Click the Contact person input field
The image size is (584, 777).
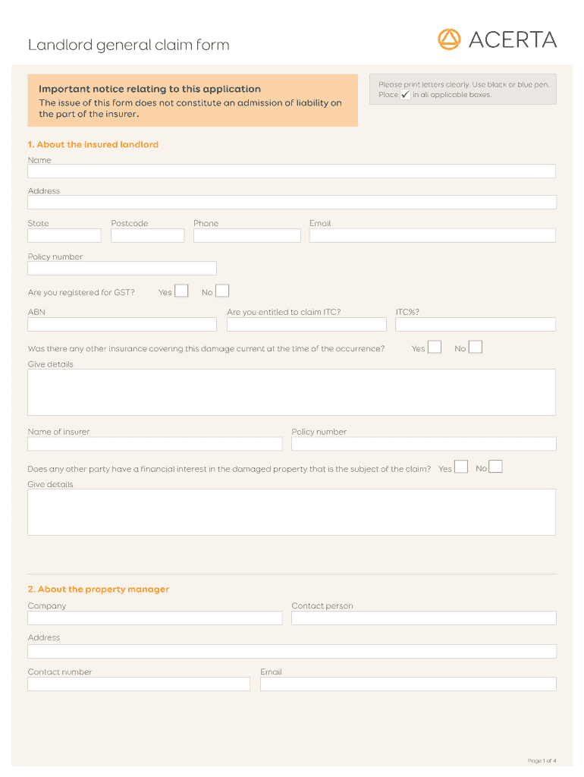(x=423, y=618)
